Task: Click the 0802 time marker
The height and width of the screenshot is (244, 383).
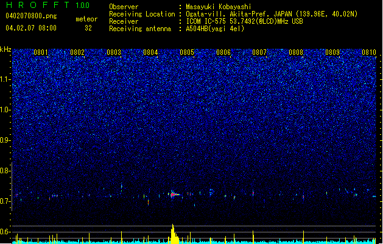Action: [77, 52]
